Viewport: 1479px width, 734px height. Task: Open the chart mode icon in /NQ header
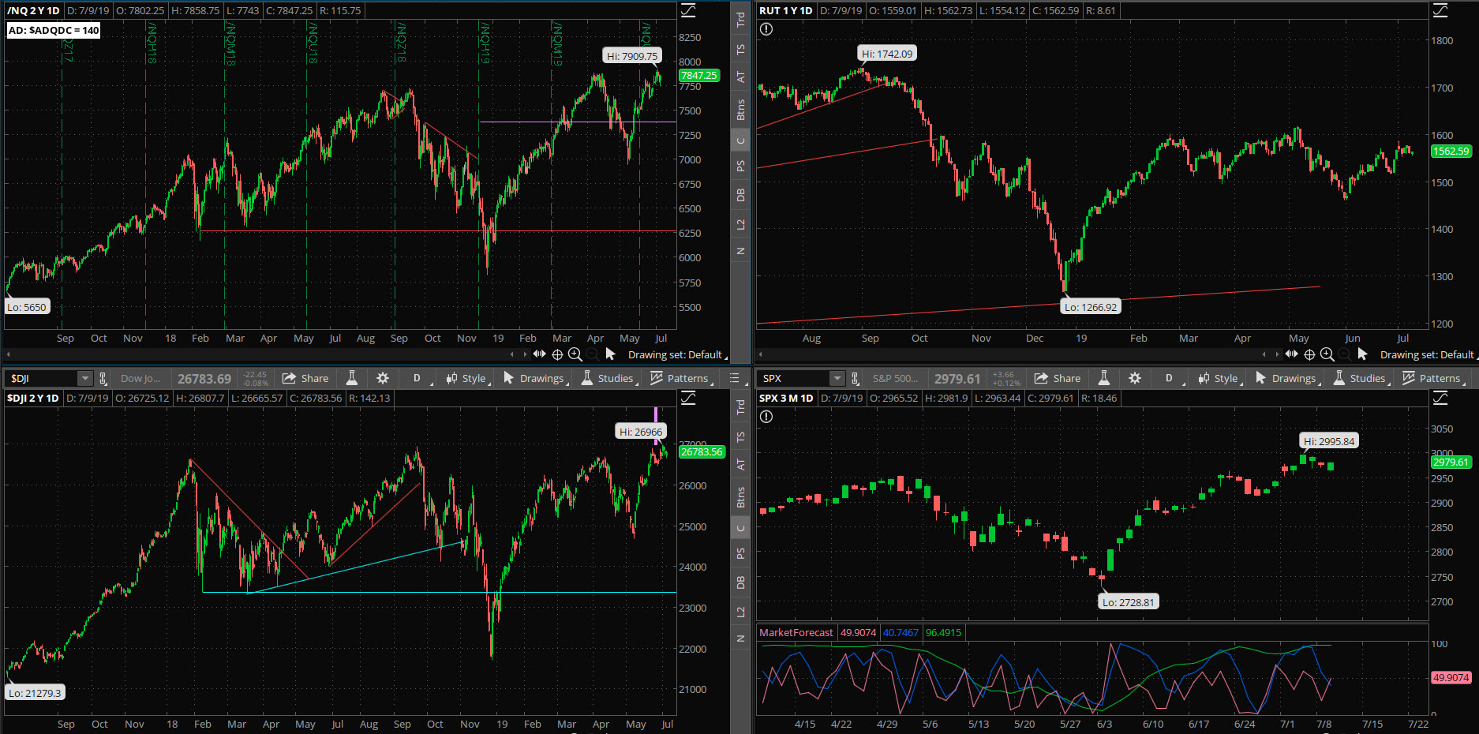pos(688,10)
